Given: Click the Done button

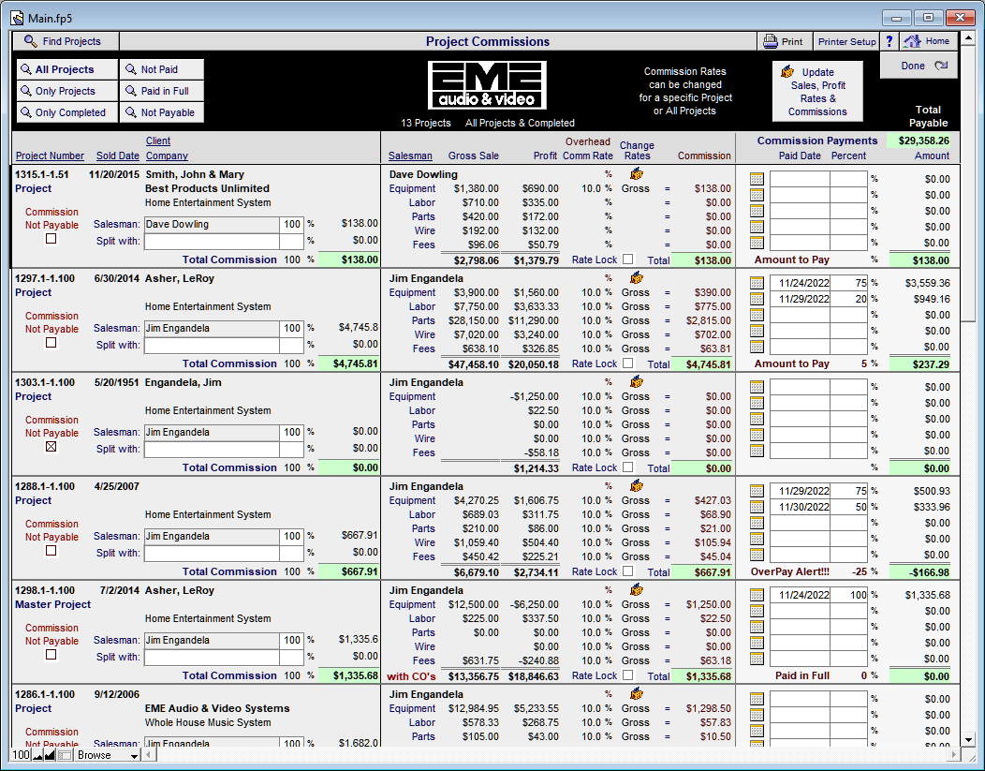Looking at the screenshot, I should (919, 66).
